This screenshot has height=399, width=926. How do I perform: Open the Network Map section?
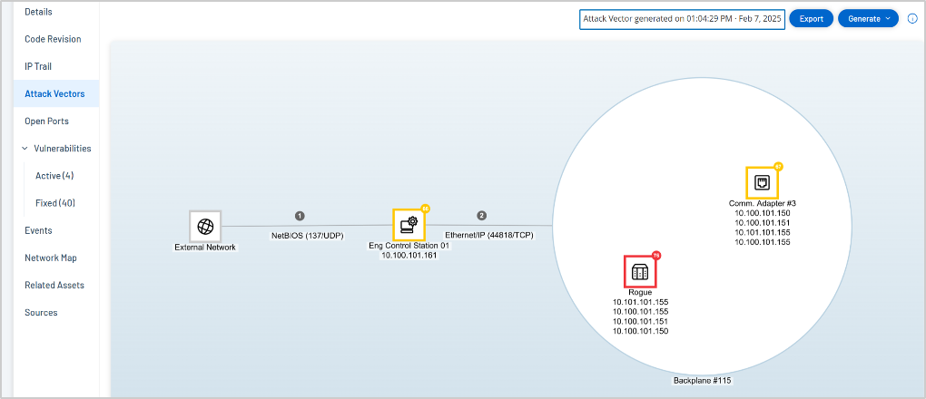tap(50, 258)
